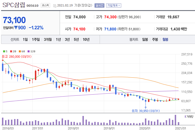The width and height of the screenshot is (195, 132).
Task: Click the 297,519 y-axis label
Action: click(x=187, y=54)
